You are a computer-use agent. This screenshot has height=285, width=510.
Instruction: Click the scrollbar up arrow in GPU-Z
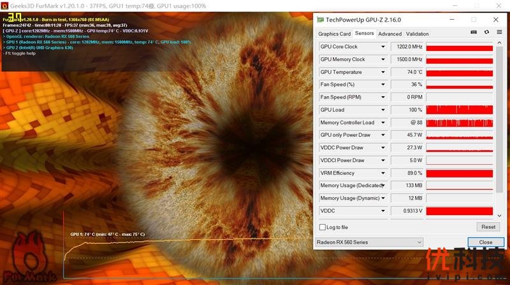(x=499, y=43)
